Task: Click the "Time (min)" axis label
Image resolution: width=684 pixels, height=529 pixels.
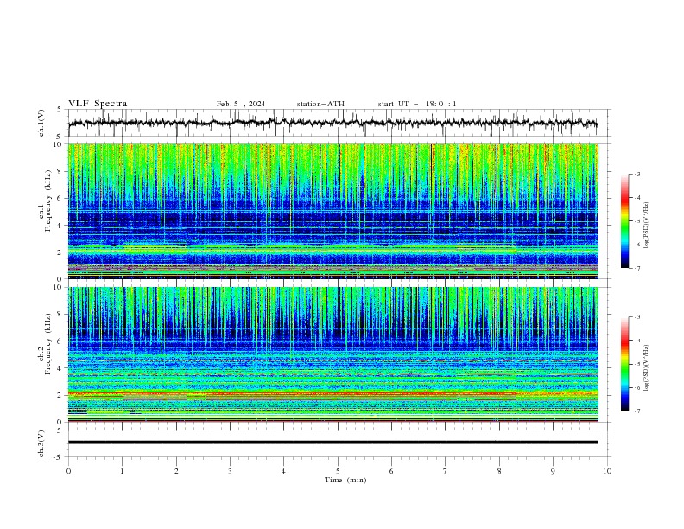Action: (x=345, y=480)
